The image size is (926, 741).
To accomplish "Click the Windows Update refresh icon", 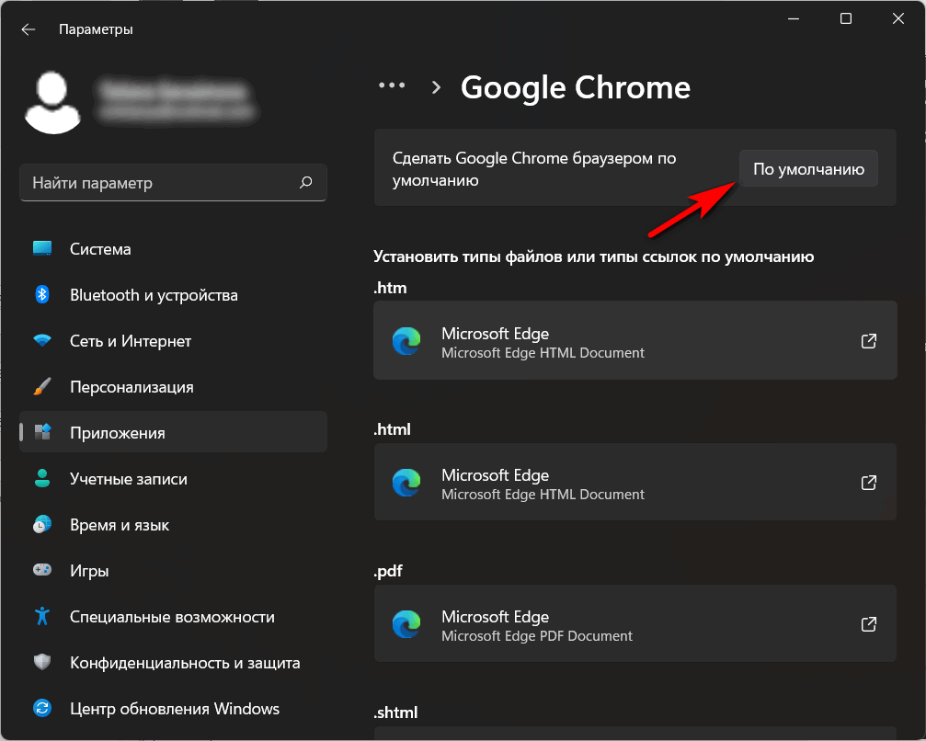I will pos(42,708).
